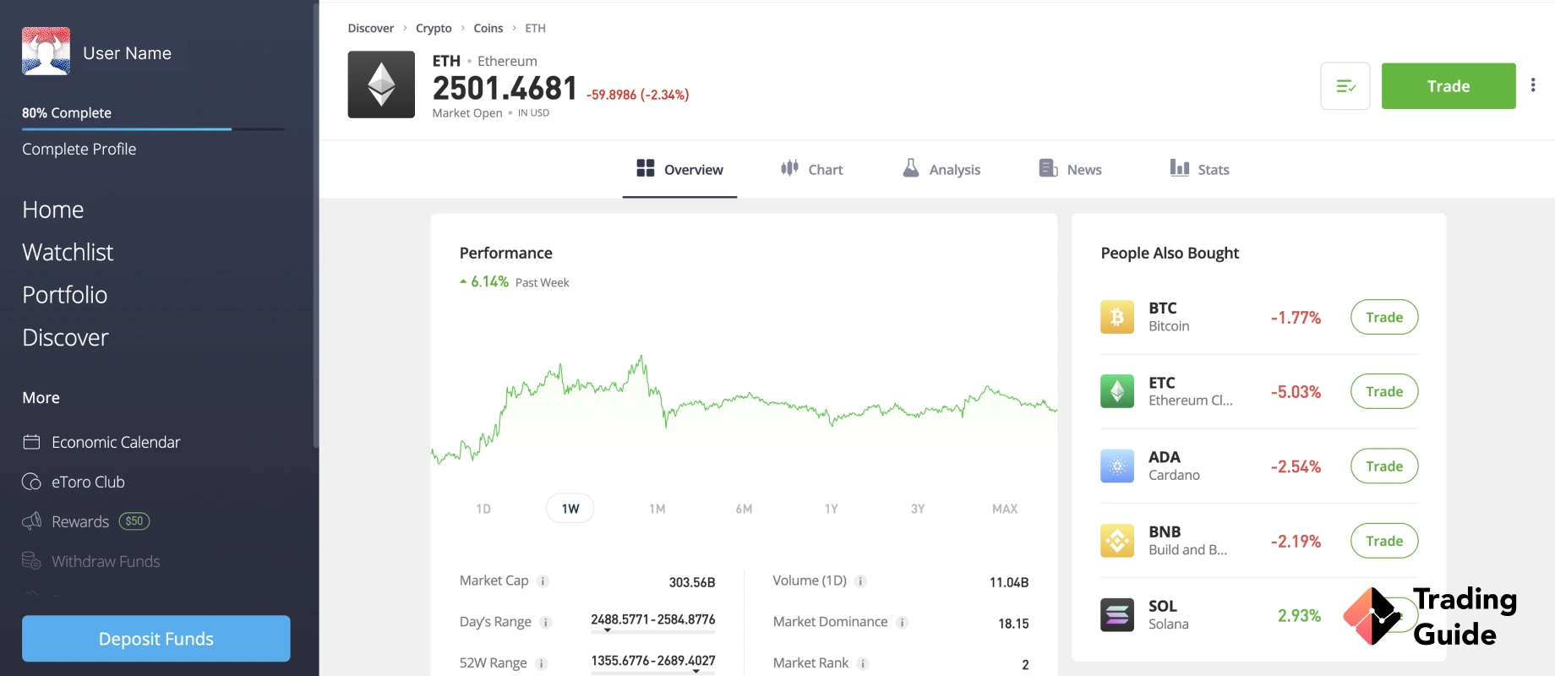Select the 6M performance range
The height and width of the screenshot is (676, 1555).
point(744,509)
